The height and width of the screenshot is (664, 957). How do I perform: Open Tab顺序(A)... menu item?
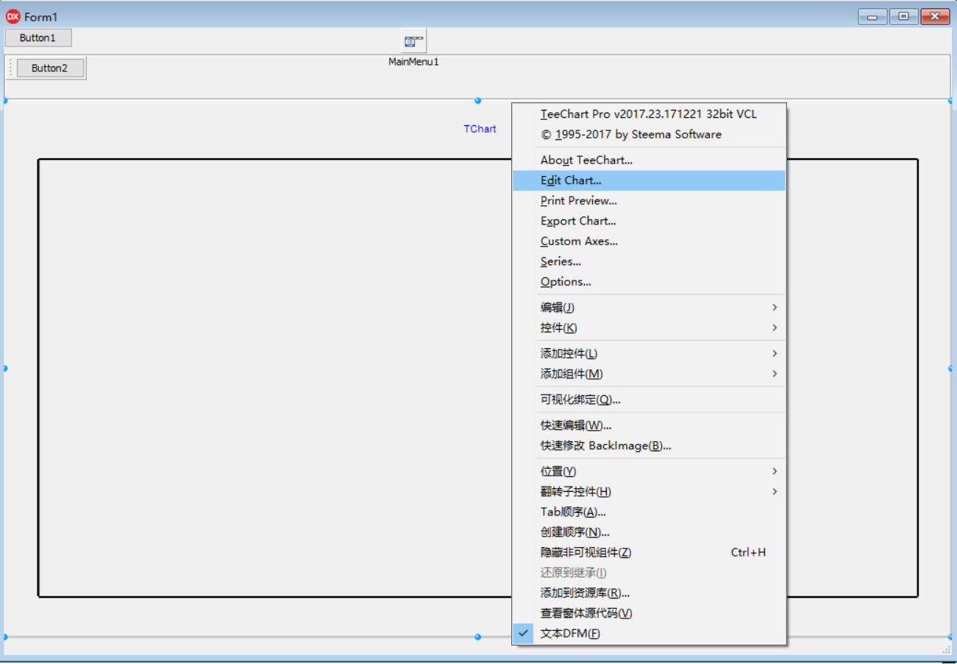click(649, 512)
